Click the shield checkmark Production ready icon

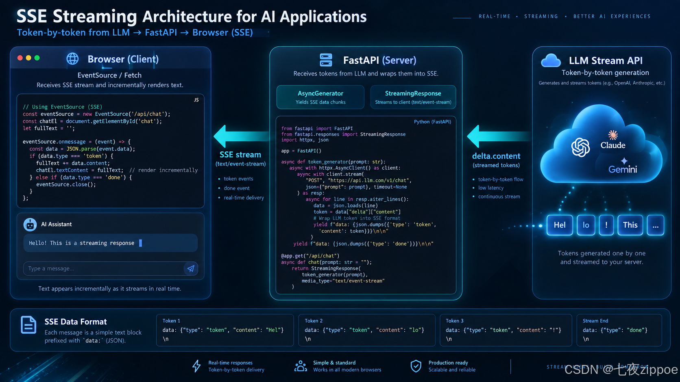[x=416, y=366]
